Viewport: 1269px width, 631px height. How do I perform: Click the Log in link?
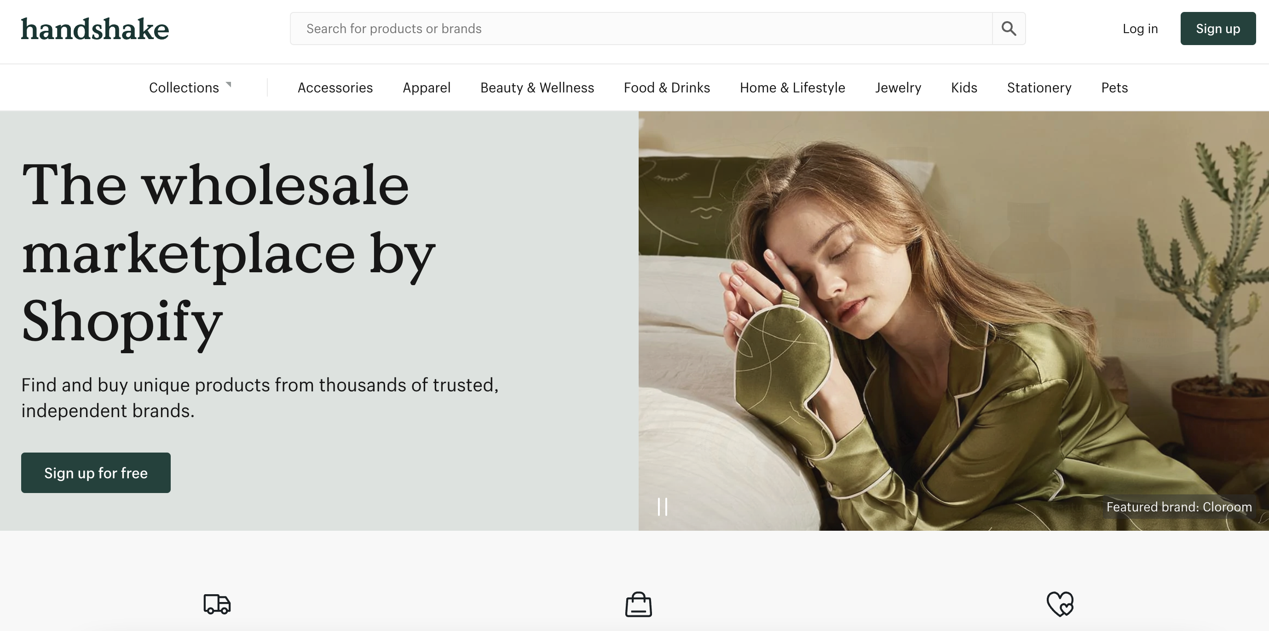point(1140,29)
